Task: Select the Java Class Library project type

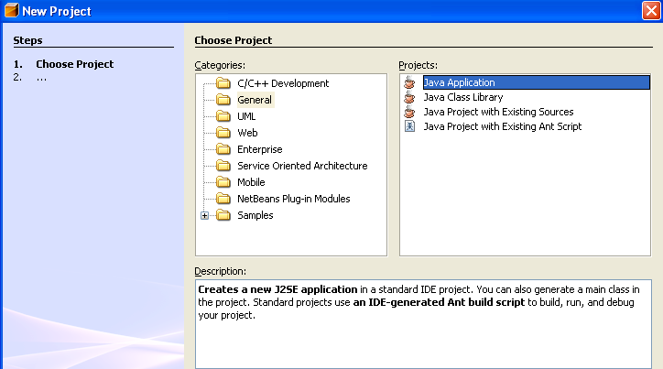Action: (463, 97)
